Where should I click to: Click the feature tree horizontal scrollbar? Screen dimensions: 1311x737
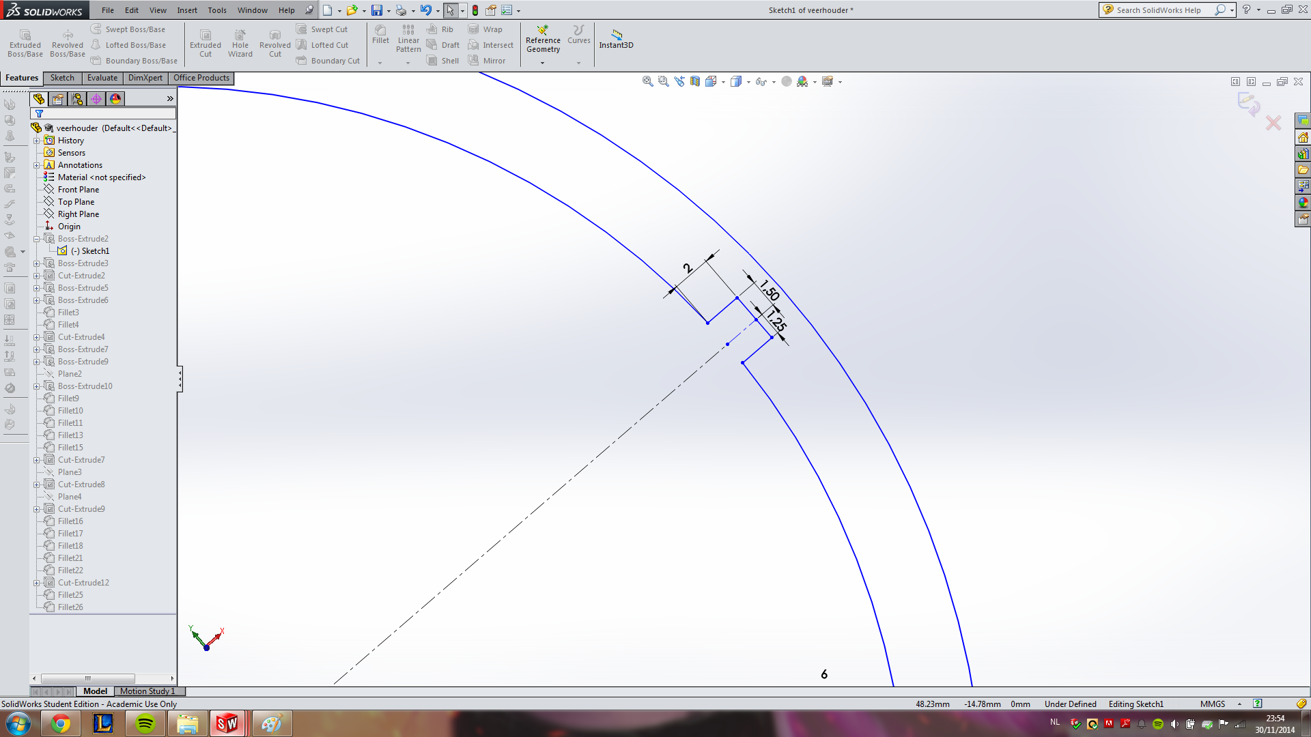coord(87,678)
